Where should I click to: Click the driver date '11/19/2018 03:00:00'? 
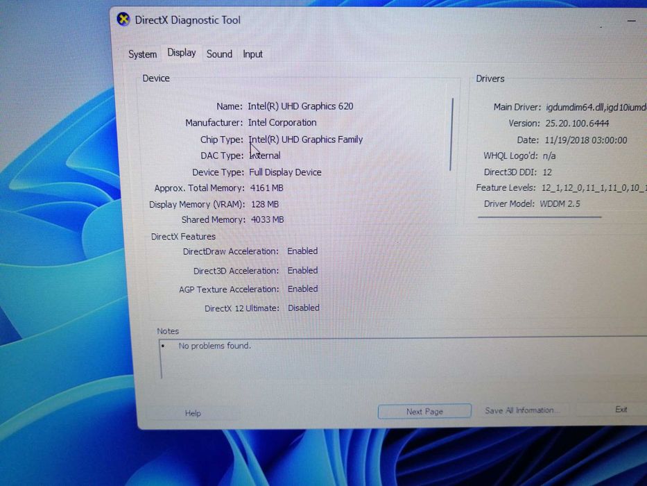586,140
